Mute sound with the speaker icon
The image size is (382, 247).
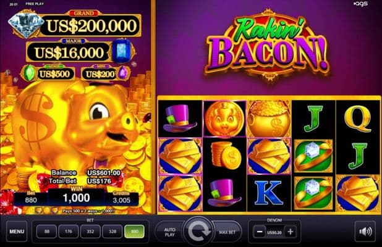365,232
